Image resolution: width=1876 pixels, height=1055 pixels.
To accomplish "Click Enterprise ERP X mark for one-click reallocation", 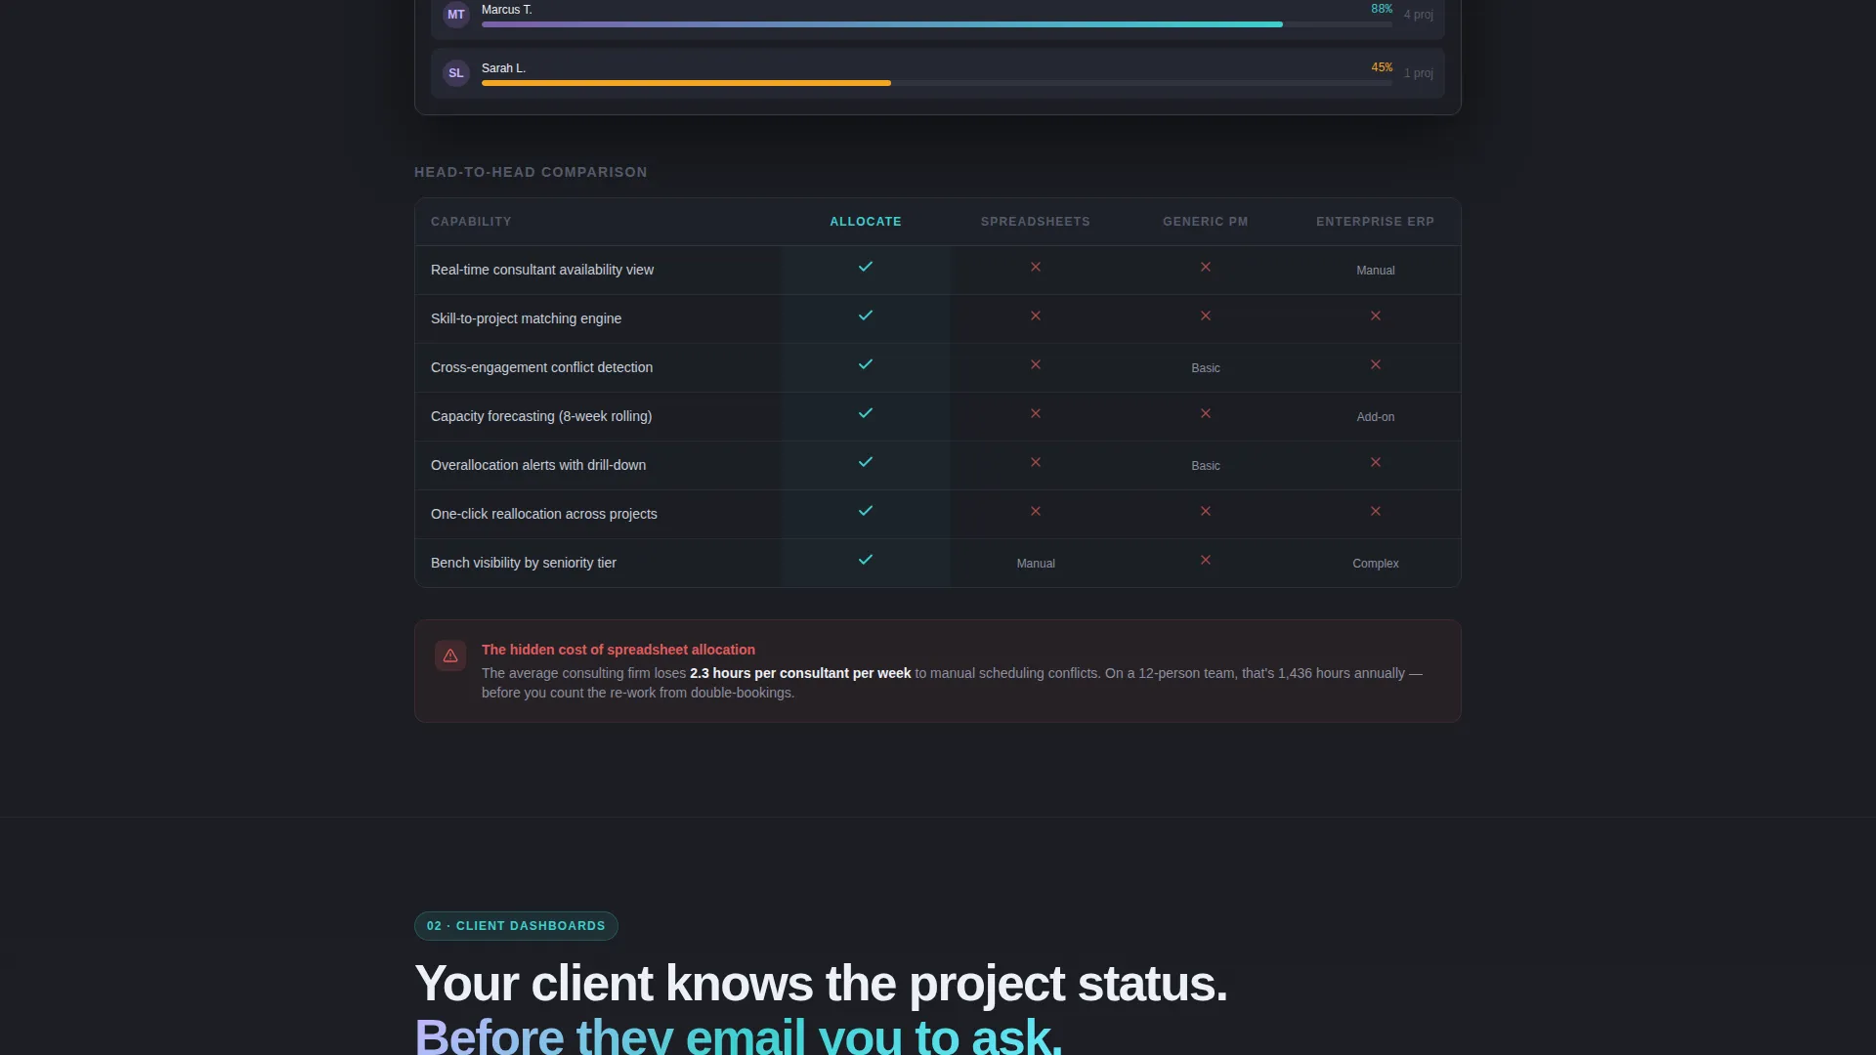I will [1376, 511].
